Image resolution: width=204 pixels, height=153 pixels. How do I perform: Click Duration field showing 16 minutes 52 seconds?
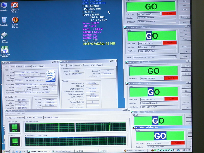[x=159, y=103]
